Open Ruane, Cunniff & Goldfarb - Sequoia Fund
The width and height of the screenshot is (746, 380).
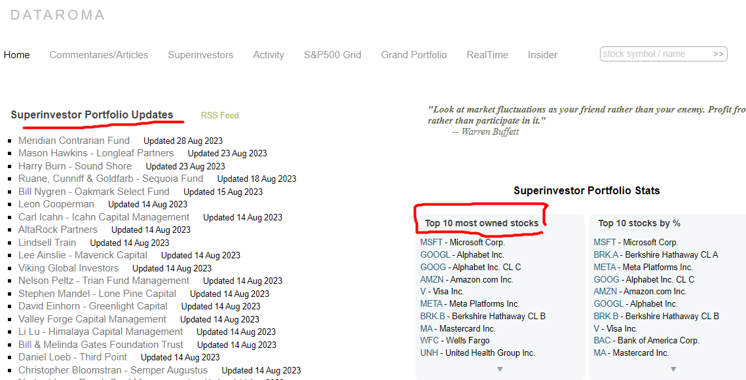click(111, 179)
